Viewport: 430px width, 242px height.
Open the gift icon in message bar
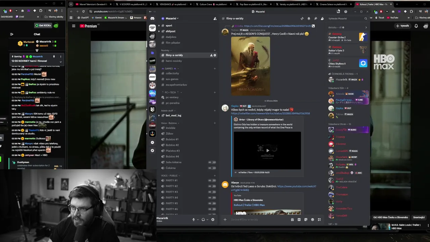[292, 219]
